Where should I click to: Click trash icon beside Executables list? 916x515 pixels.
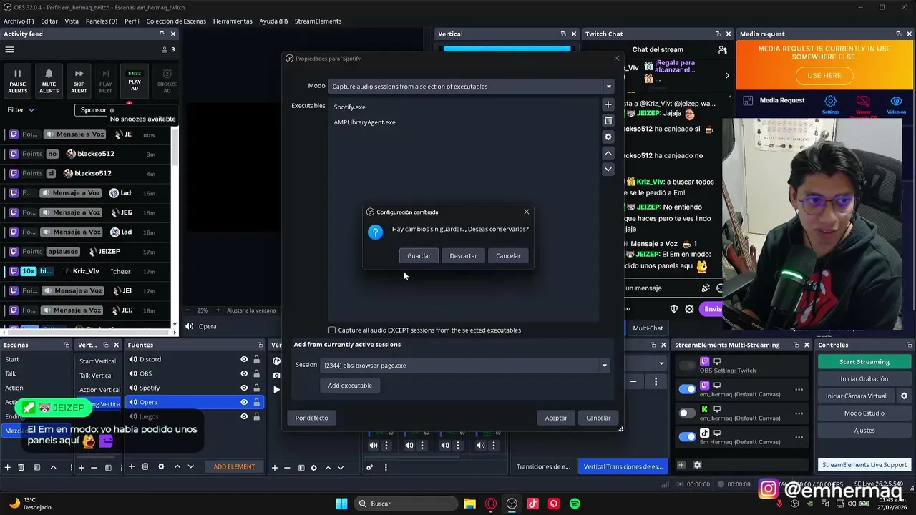[608, 121]
